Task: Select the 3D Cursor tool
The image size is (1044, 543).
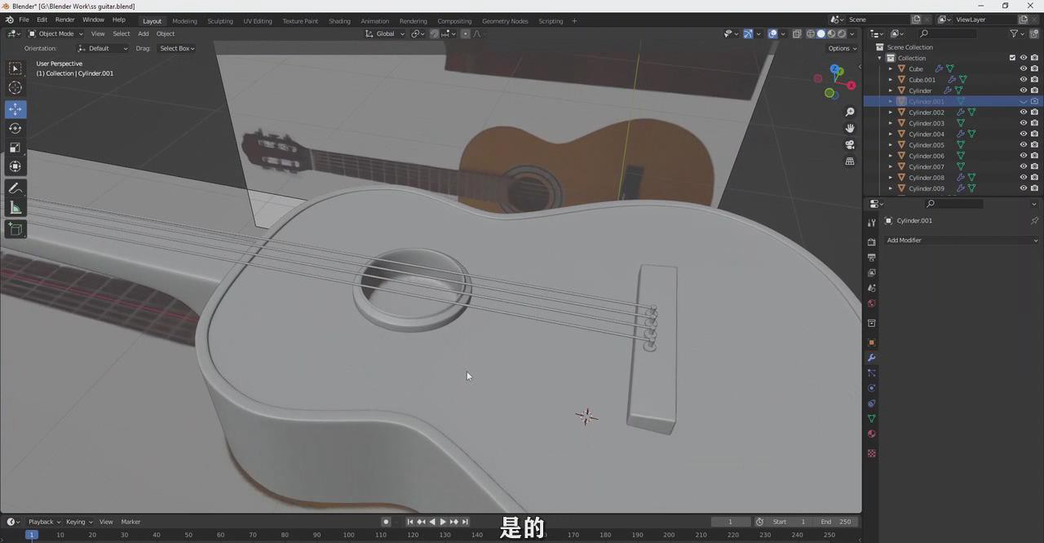Action: coord(15,88)
